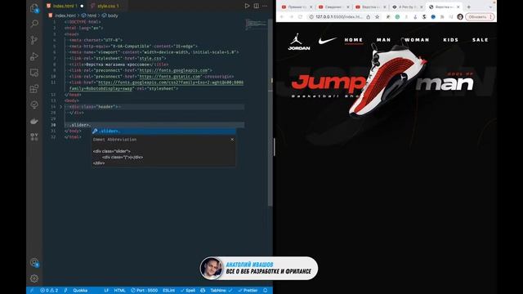Click the Prettier status bar item
Screen dimensions: 523x294
point(248,291)
